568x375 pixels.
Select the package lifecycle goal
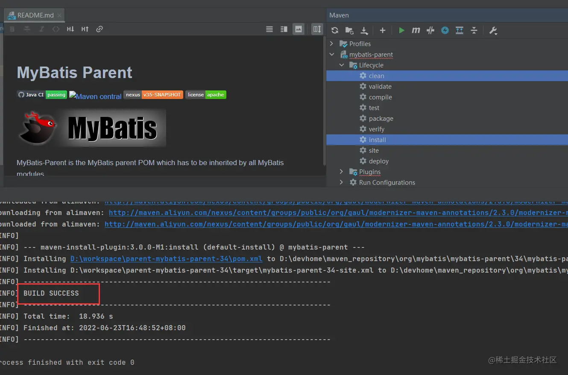(447, 118)
